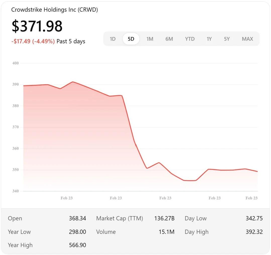
Task: Click the Market Cap (TTM) label
Action: click(x=120, y=218)
